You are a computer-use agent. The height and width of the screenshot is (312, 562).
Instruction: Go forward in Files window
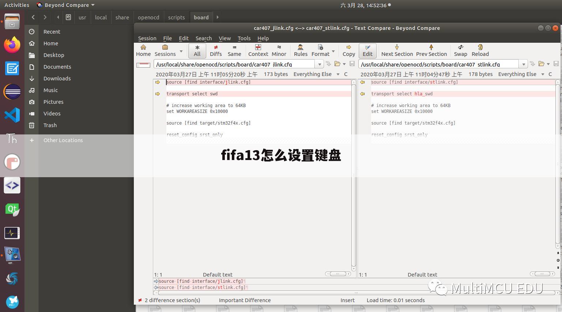(x=45, y=17)
